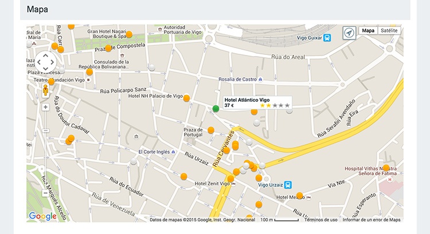Select the green Hotel Atlántico Vigo marker
The image size is (430, 234).
(x=216, y=109)
